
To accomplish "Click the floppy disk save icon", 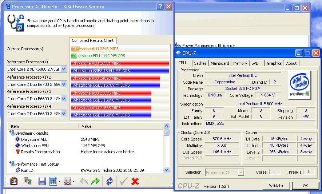I will coord(41,181).
